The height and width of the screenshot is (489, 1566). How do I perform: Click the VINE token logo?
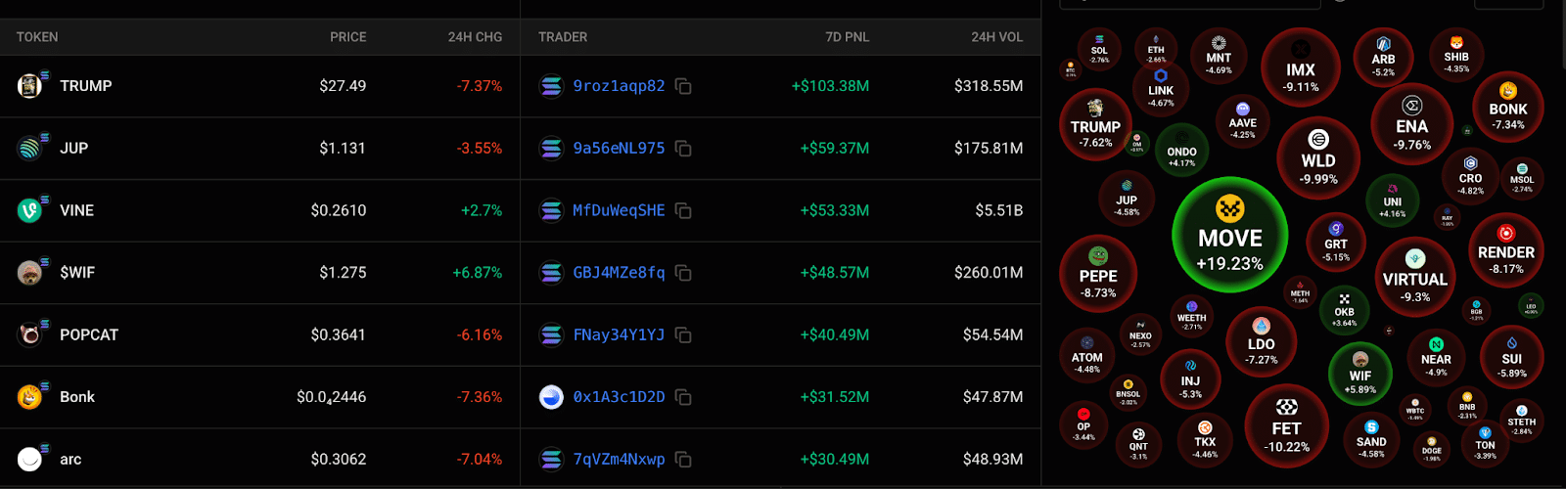[x=30, y=210]
